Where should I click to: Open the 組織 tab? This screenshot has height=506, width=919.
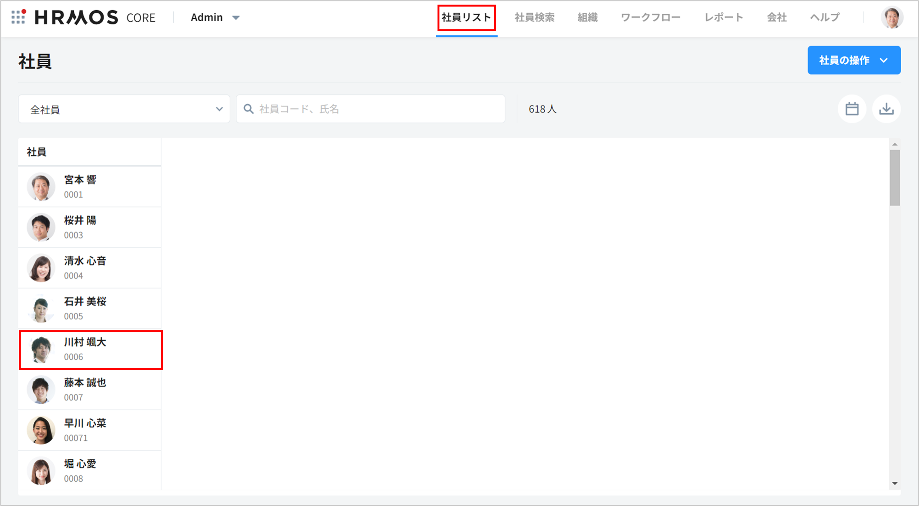pyautogui.click(x=587, y=17)
